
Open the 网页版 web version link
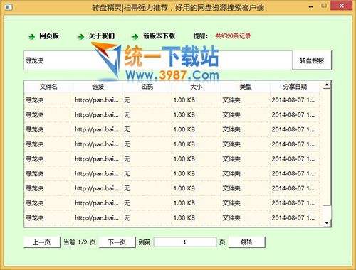[49, 36]
